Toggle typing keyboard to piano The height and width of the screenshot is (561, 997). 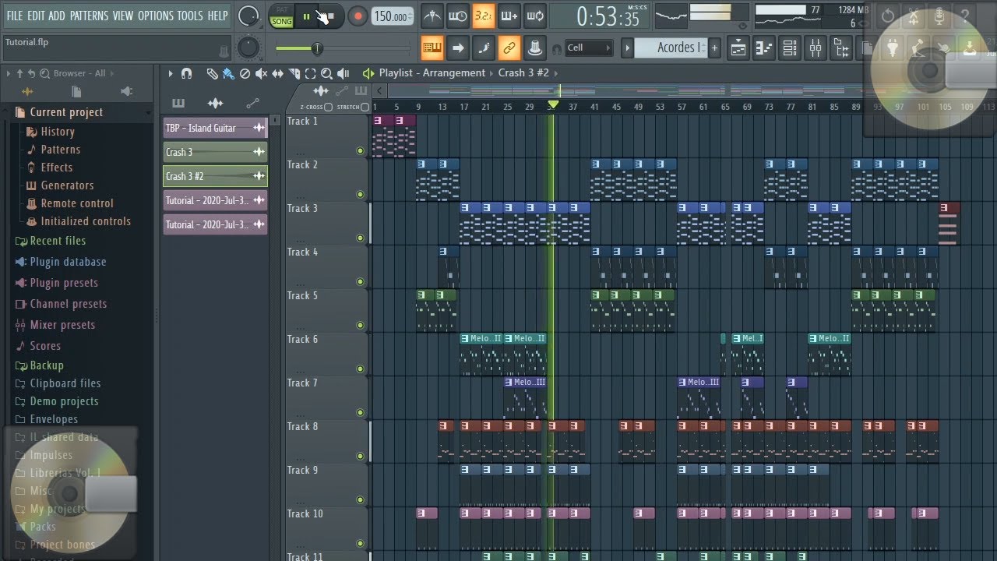click(x=432, y=48)
